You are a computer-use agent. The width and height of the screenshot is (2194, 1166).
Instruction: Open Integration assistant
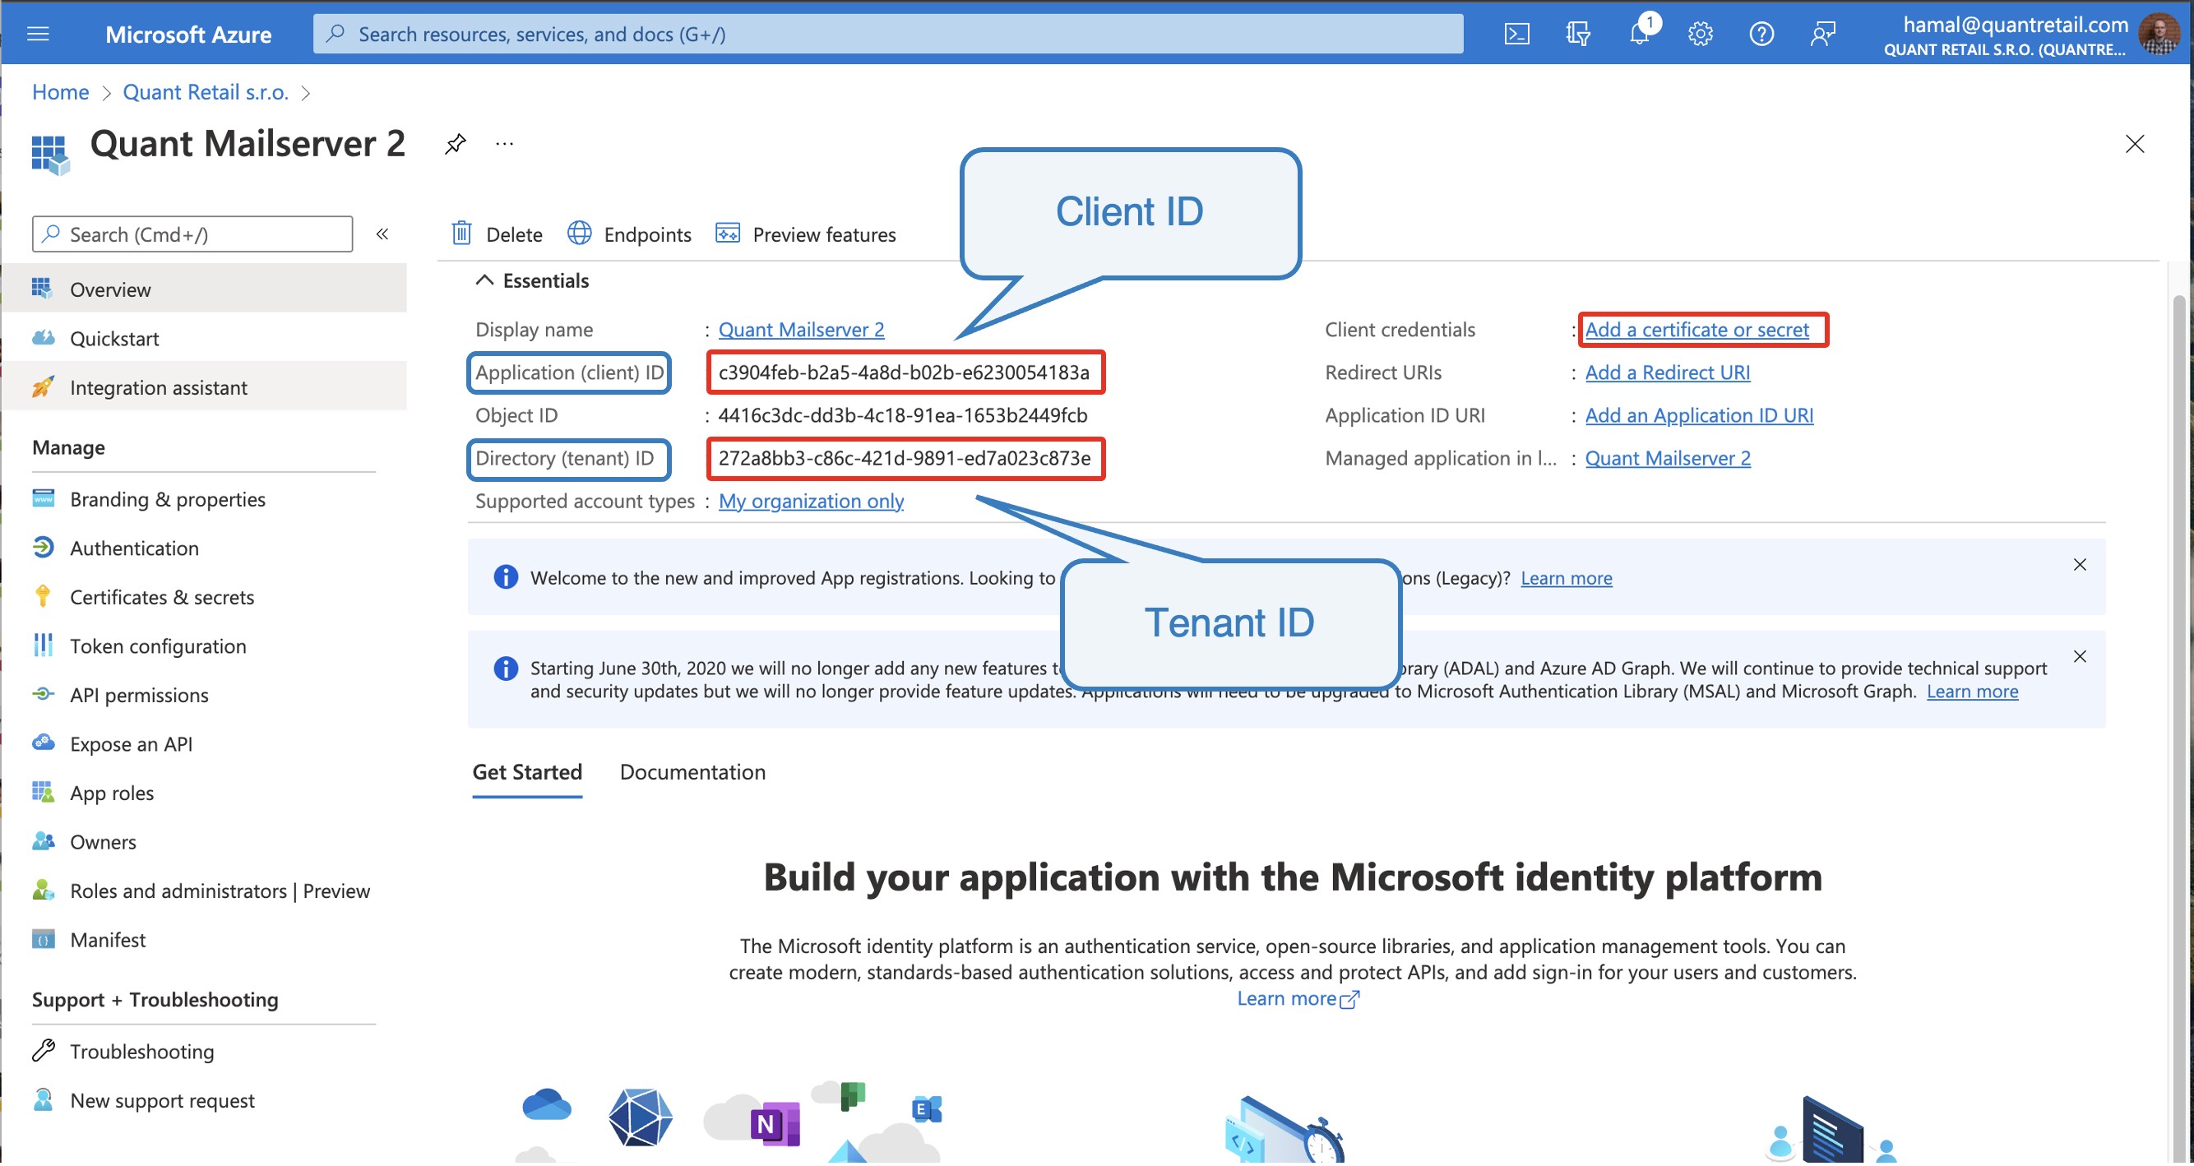(205, 387)
